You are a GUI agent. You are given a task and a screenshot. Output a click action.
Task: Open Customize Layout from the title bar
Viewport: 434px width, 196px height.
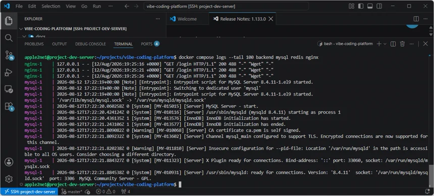pyautogui.click(x=352, y=6)
